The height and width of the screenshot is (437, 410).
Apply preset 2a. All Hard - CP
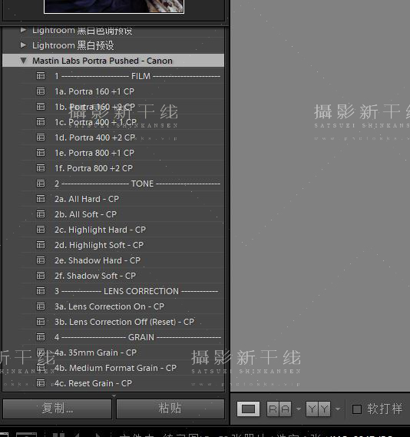click(87, 199)
